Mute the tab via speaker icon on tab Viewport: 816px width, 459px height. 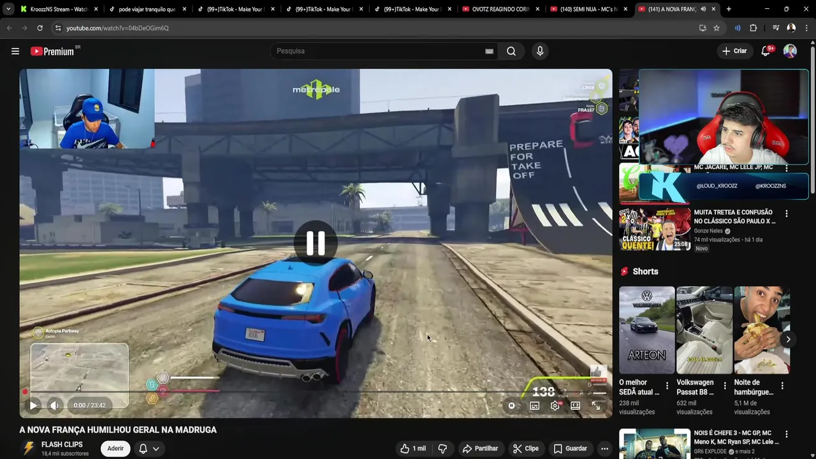(x=703, y=9)
